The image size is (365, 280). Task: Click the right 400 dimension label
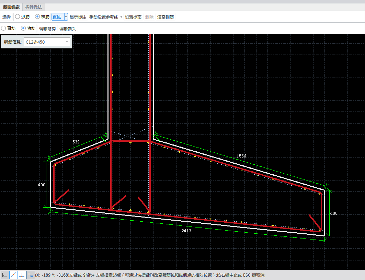pos(334,213)
